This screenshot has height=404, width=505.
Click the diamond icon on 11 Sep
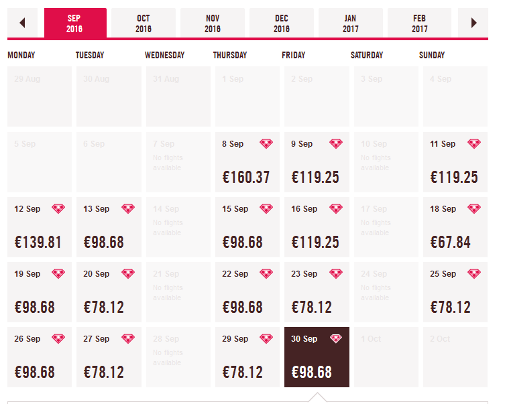tap(474, 144)
